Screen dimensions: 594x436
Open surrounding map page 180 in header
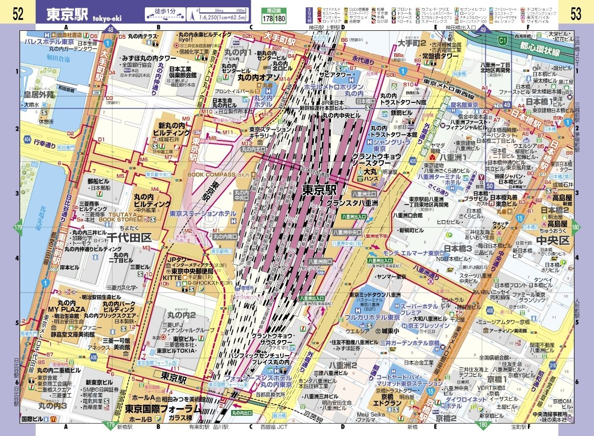pyautogui.click(x=279, y=19)
